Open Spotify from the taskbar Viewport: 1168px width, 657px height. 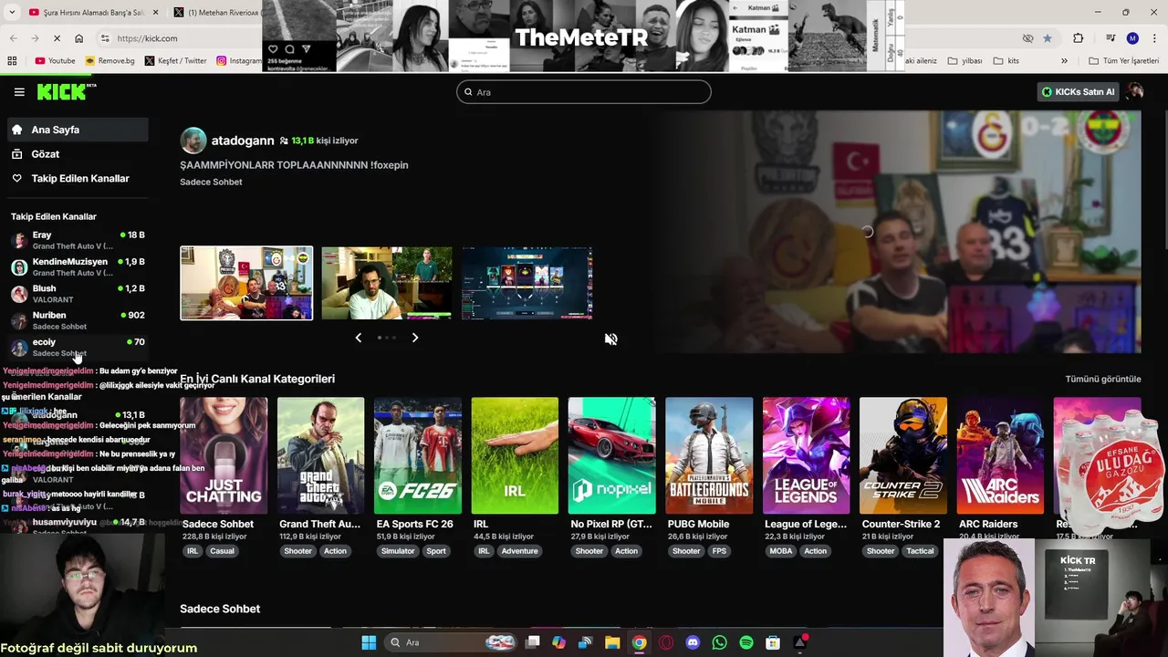point(746,642)
